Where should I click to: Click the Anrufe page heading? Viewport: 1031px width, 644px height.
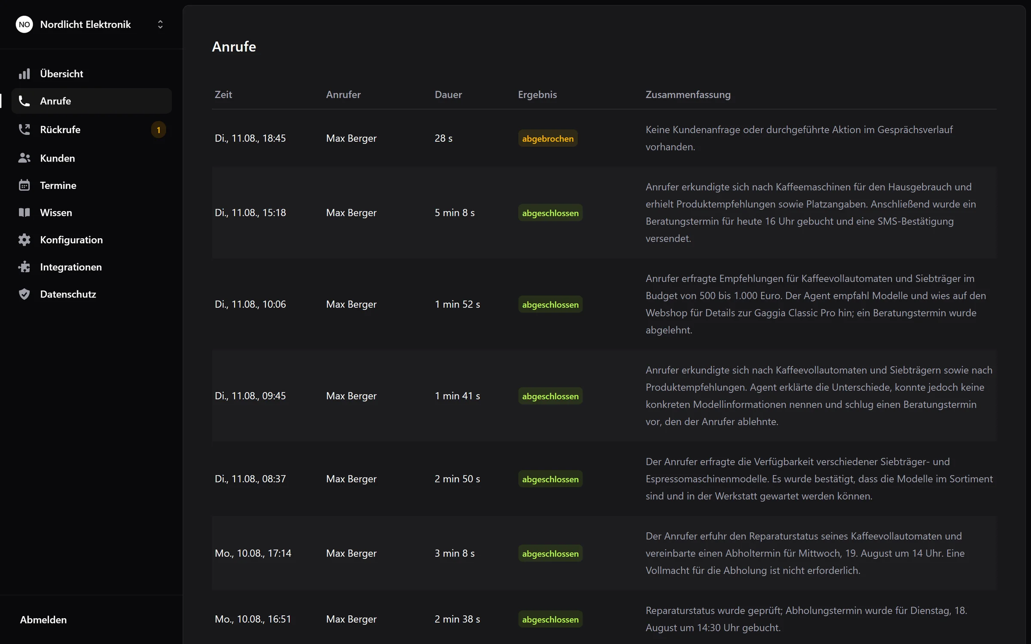(x=234, y=46)
